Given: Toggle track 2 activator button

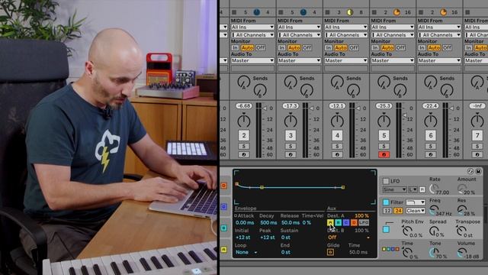Looking at the screenshot, I should (x=244, y=135).
